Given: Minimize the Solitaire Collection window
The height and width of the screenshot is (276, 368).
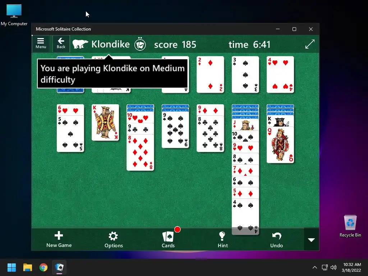Looking at the screenshot, I should (278, 29).
